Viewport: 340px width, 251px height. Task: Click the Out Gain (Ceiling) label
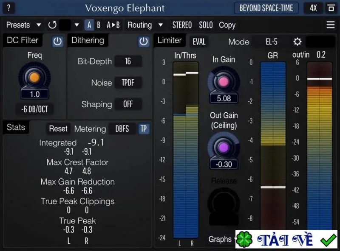(224, 120)
